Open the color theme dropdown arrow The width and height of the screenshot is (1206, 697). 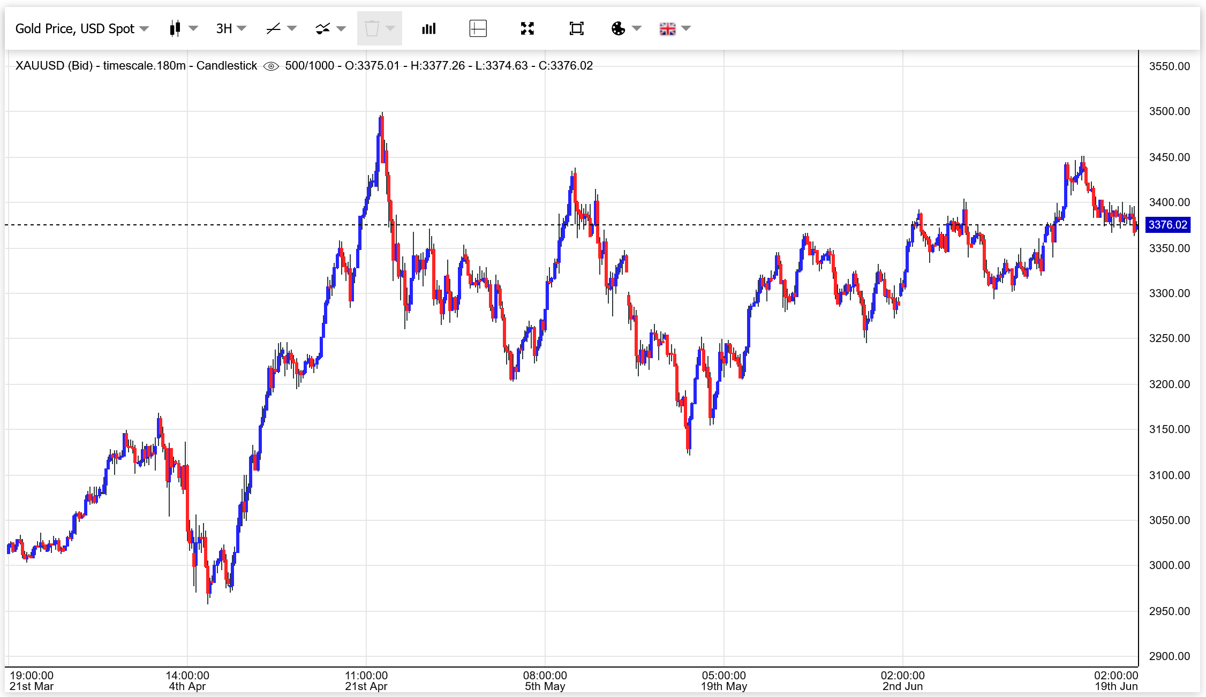(x=637, y=28)
